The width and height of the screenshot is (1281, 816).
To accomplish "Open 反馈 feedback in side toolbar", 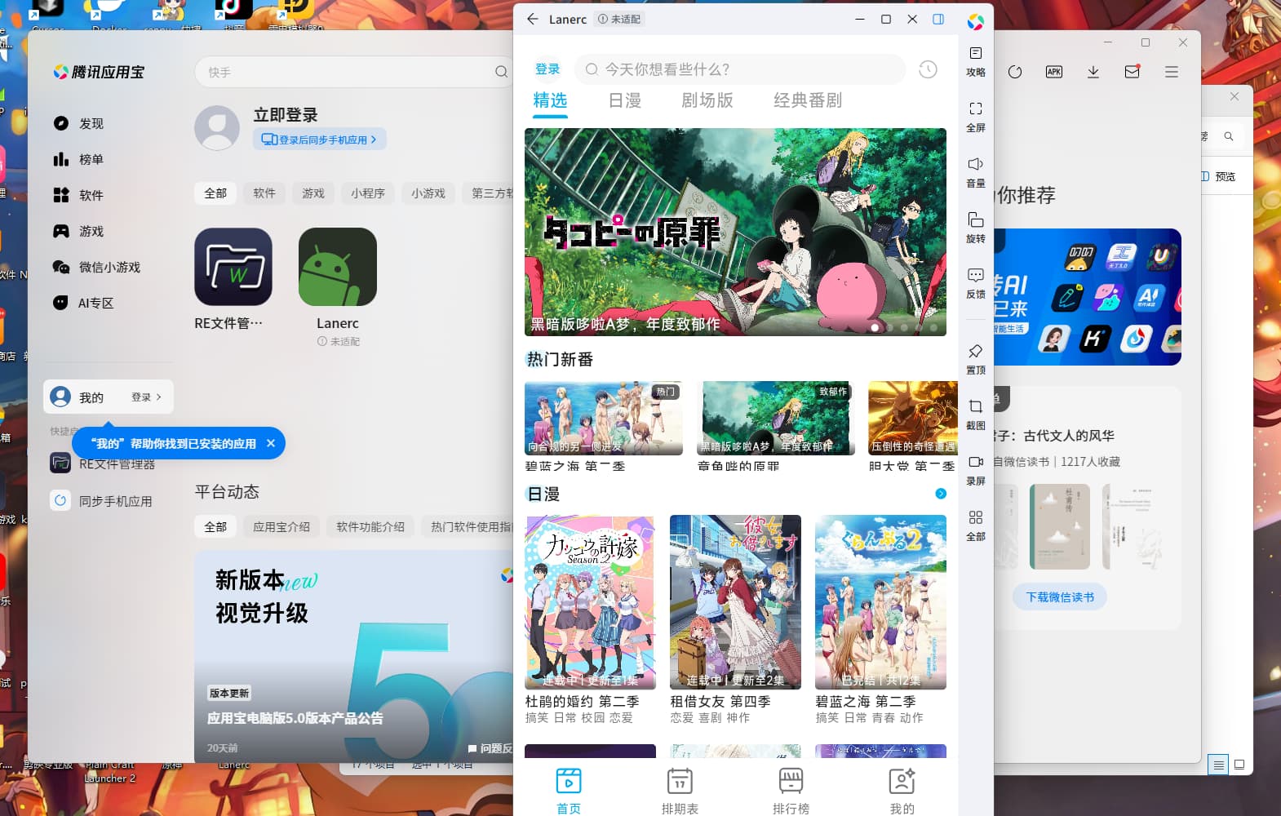I will [x=975, y=283].
